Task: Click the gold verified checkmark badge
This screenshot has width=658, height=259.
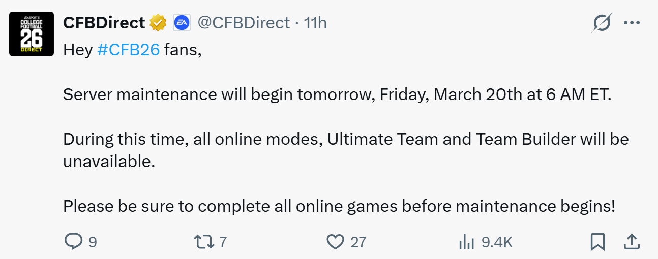Action: point(158,23)
